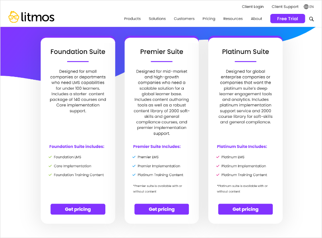The width and height of the screenshot is (322, 238).
Task: Click the pink checkmark beside Platinum LMS
Action: point(218,157)
